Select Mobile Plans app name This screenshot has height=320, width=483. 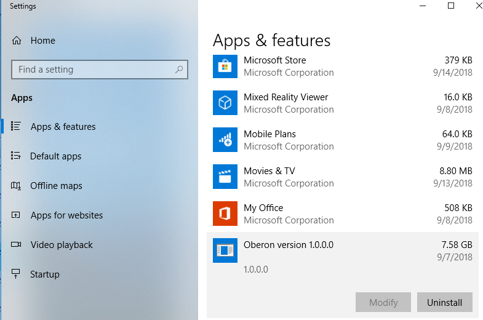pos(269,134)
